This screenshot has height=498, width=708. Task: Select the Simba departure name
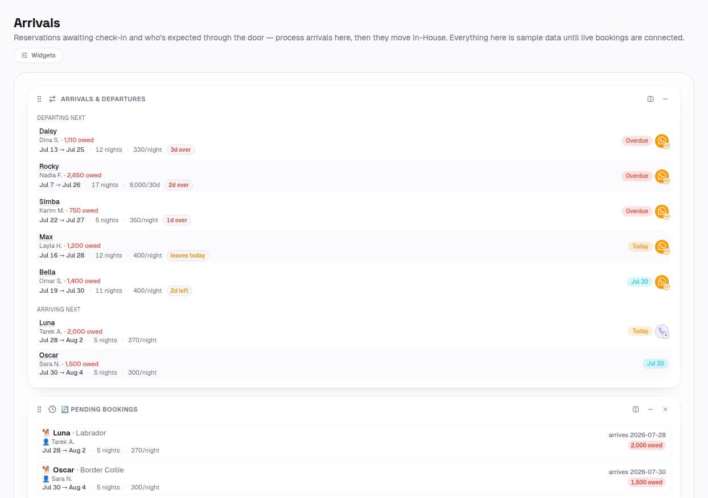[x=50, y=202]
